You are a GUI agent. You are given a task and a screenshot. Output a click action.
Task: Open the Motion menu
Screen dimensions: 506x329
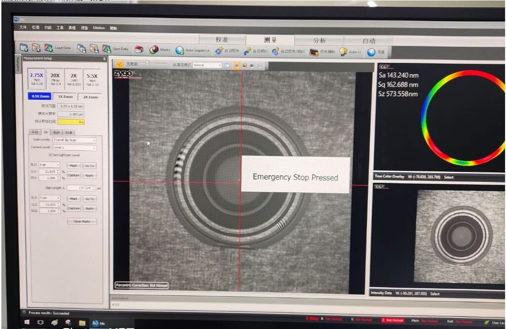pyautogui.click(x=99, y=28)
